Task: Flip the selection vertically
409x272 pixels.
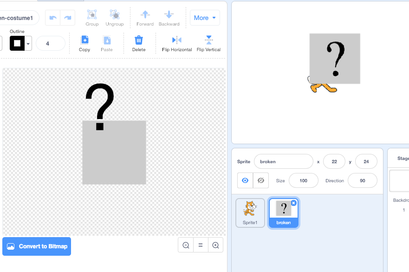Action: click(x=208, y=44)
